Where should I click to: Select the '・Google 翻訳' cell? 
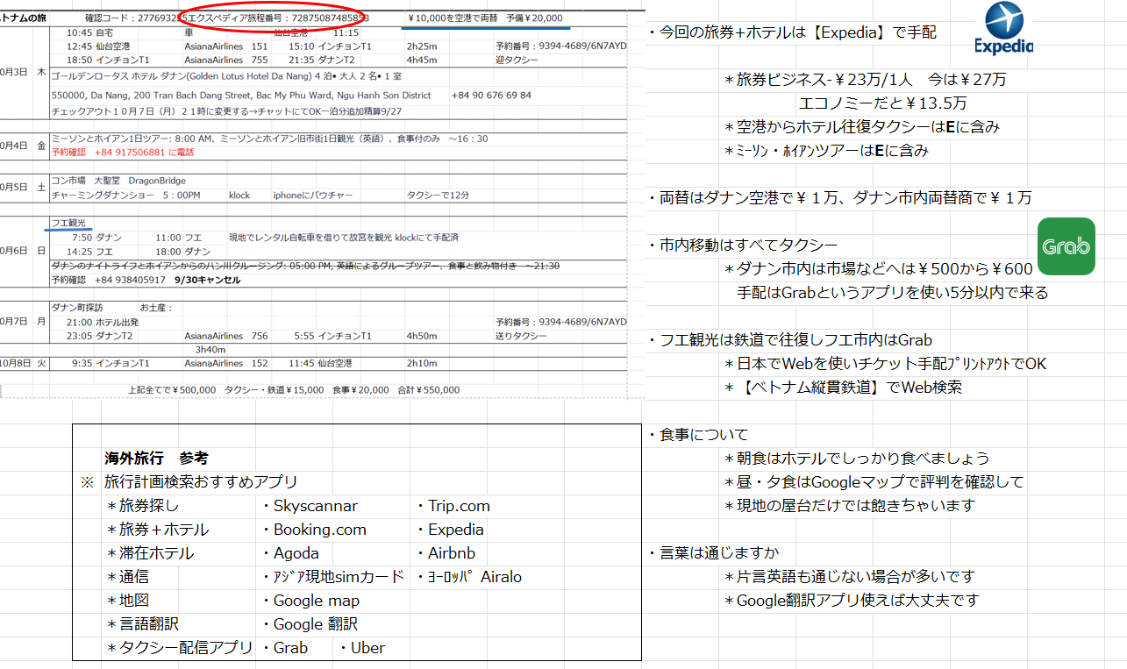click(x=309, y=624)
